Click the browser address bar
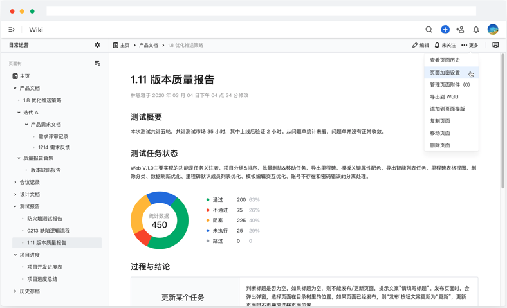This screenshot has height=308, width=507. point(261,11)
